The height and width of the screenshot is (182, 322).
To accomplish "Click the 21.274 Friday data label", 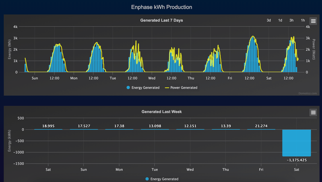I will click(x=261, y=126).
